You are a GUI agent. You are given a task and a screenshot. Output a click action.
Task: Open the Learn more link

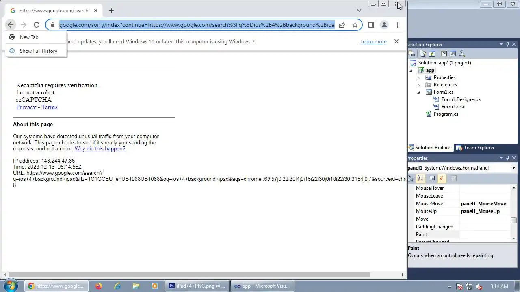pos(373,41)
